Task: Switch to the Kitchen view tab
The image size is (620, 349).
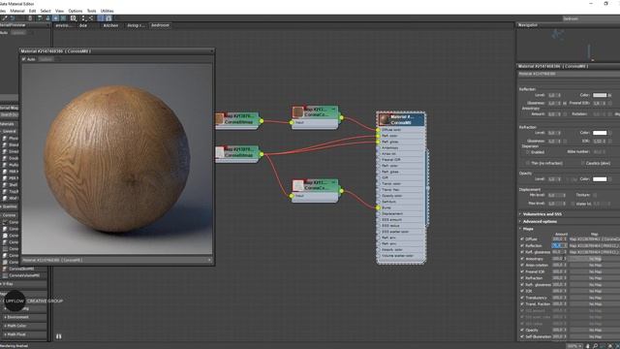Action: click(110, 25)
